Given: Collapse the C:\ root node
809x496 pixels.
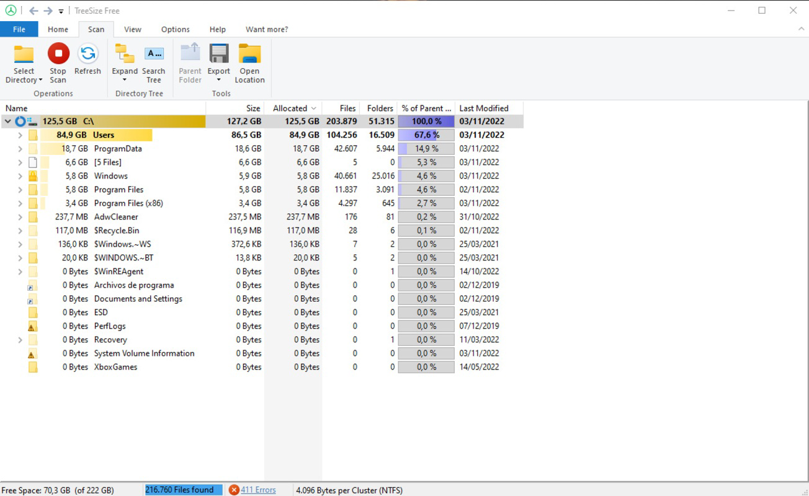Looking at the screenshot, I should (6, 121).
